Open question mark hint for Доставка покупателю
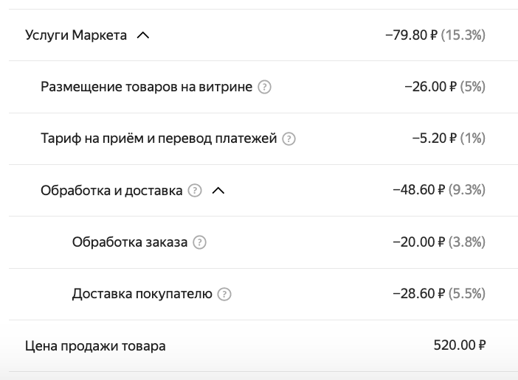 224,294
